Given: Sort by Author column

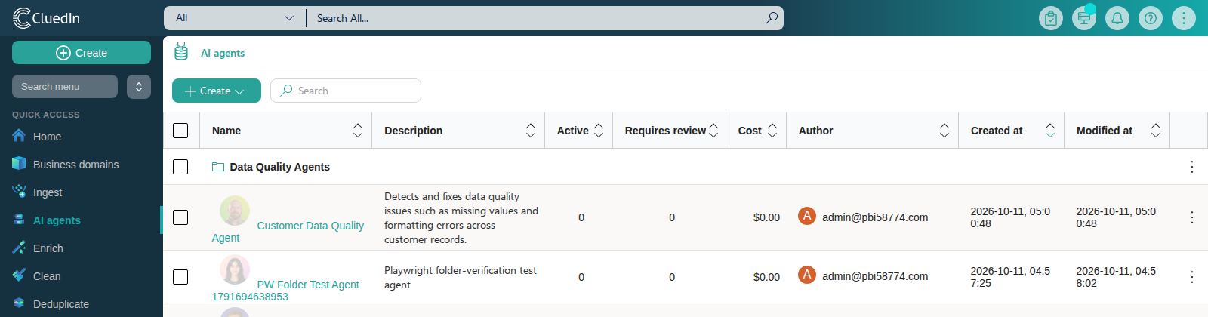Looking at the screenshot, I should (945, 131).
